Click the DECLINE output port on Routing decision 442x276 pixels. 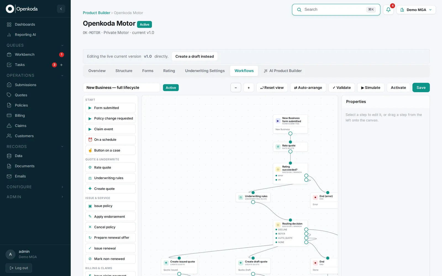[306, 230]
